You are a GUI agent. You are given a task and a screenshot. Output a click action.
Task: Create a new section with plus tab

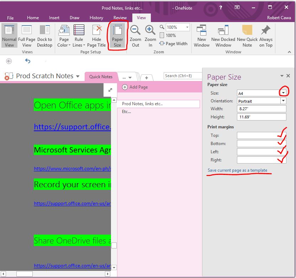(147, 78)
